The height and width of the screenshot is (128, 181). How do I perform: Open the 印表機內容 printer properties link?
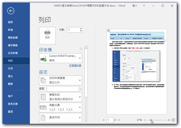coord(75,66)
